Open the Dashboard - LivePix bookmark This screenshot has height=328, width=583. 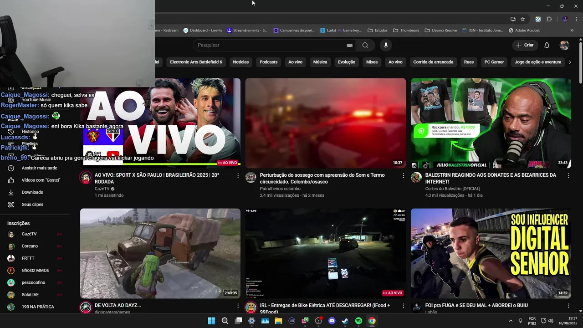(x=203, y=31)
